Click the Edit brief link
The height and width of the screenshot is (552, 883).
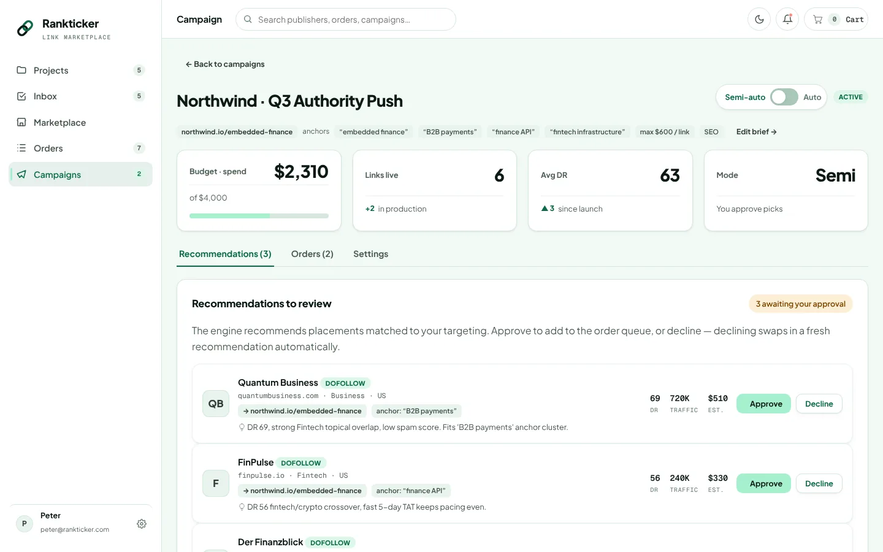click(x=757, y=132)
